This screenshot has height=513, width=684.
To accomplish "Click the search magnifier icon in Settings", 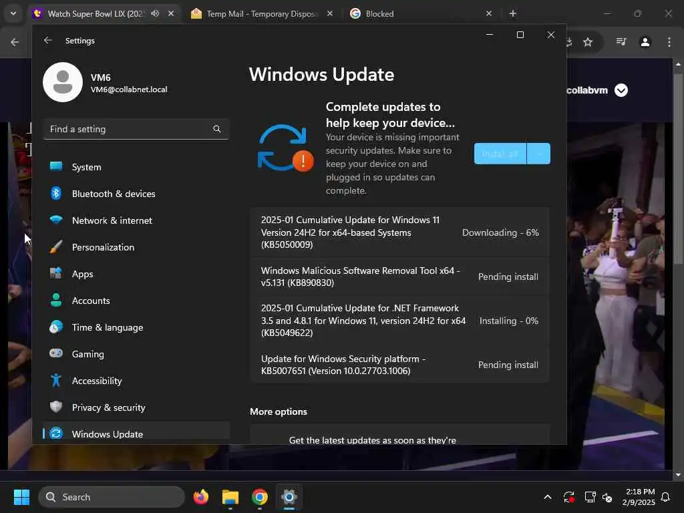I will coord(217,129).
